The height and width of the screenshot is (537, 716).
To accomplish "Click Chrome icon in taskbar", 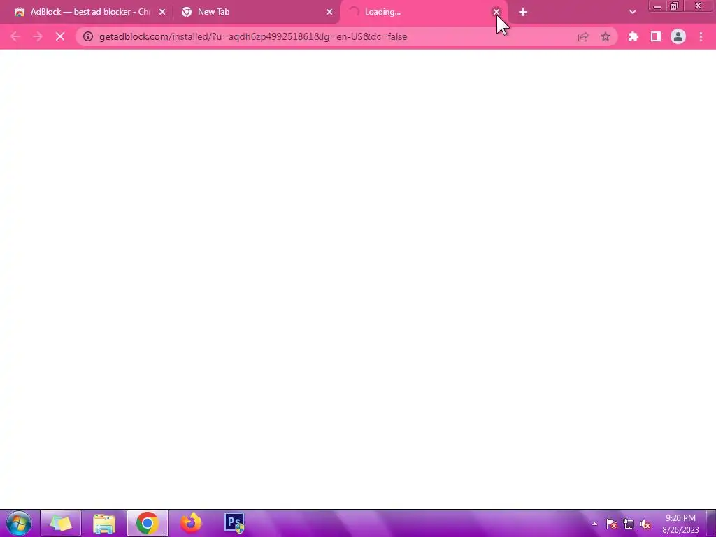I will [x=147, y=523].
